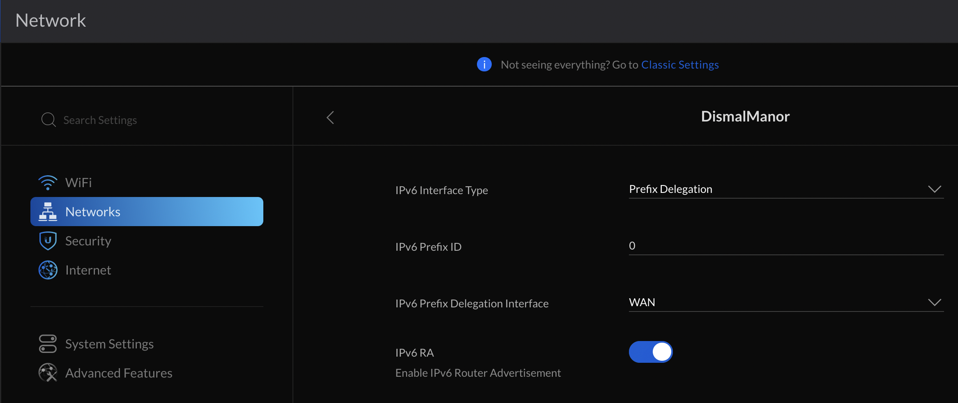Click the Internet globe icon
Image resolution: width=958 pixels, height=403 pixels.
coord(48,270)
